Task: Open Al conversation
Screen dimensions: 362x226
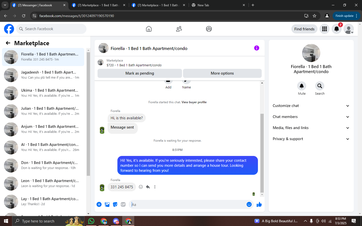Action: [43, 147]
